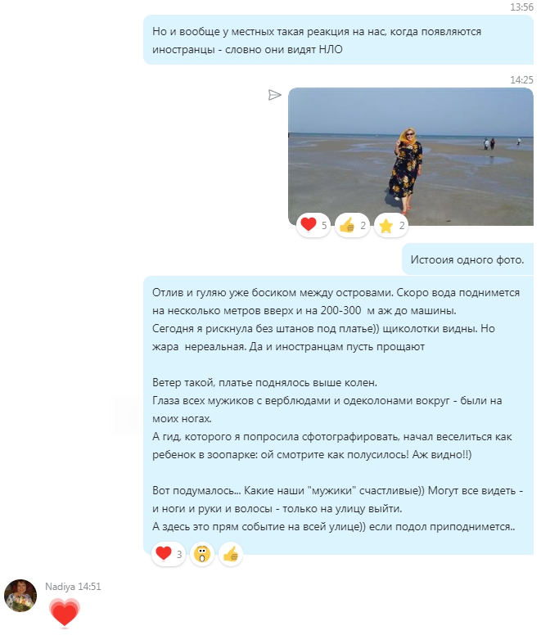The height and width of the screenshot is (635, 541).
Task: Click the large heart emoji sent by Nadiya
Action: [65, 613]
